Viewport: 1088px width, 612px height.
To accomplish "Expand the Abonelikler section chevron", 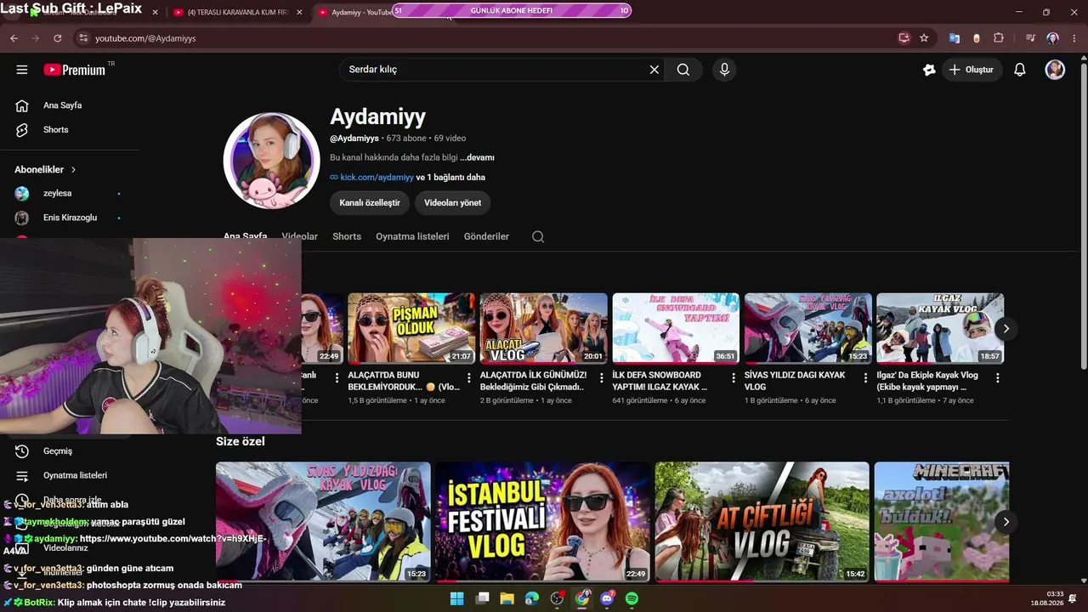I will pyautogui.click(x=74, y=170).
